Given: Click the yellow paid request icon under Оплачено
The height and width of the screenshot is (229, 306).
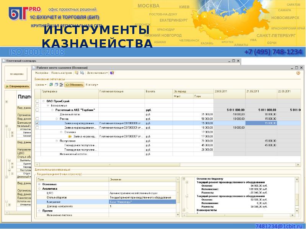Looking at the screenshot, I should [70, 136].
